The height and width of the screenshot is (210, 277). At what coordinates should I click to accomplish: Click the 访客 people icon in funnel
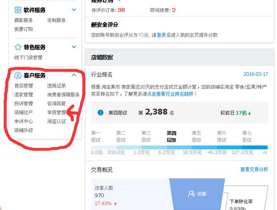pyautogui.click(x=191, y=194)
